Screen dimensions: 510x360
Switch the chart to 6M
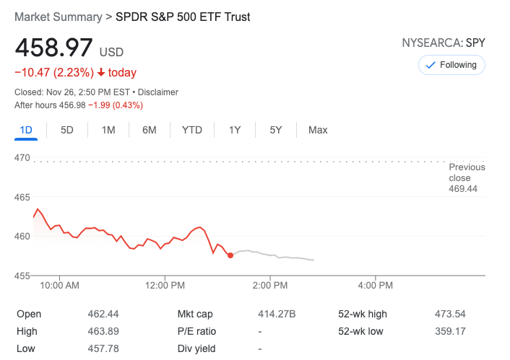pos(150,130)
